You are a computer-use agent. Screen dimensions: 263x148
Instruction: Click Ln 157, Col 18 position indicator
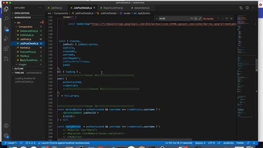179,143
